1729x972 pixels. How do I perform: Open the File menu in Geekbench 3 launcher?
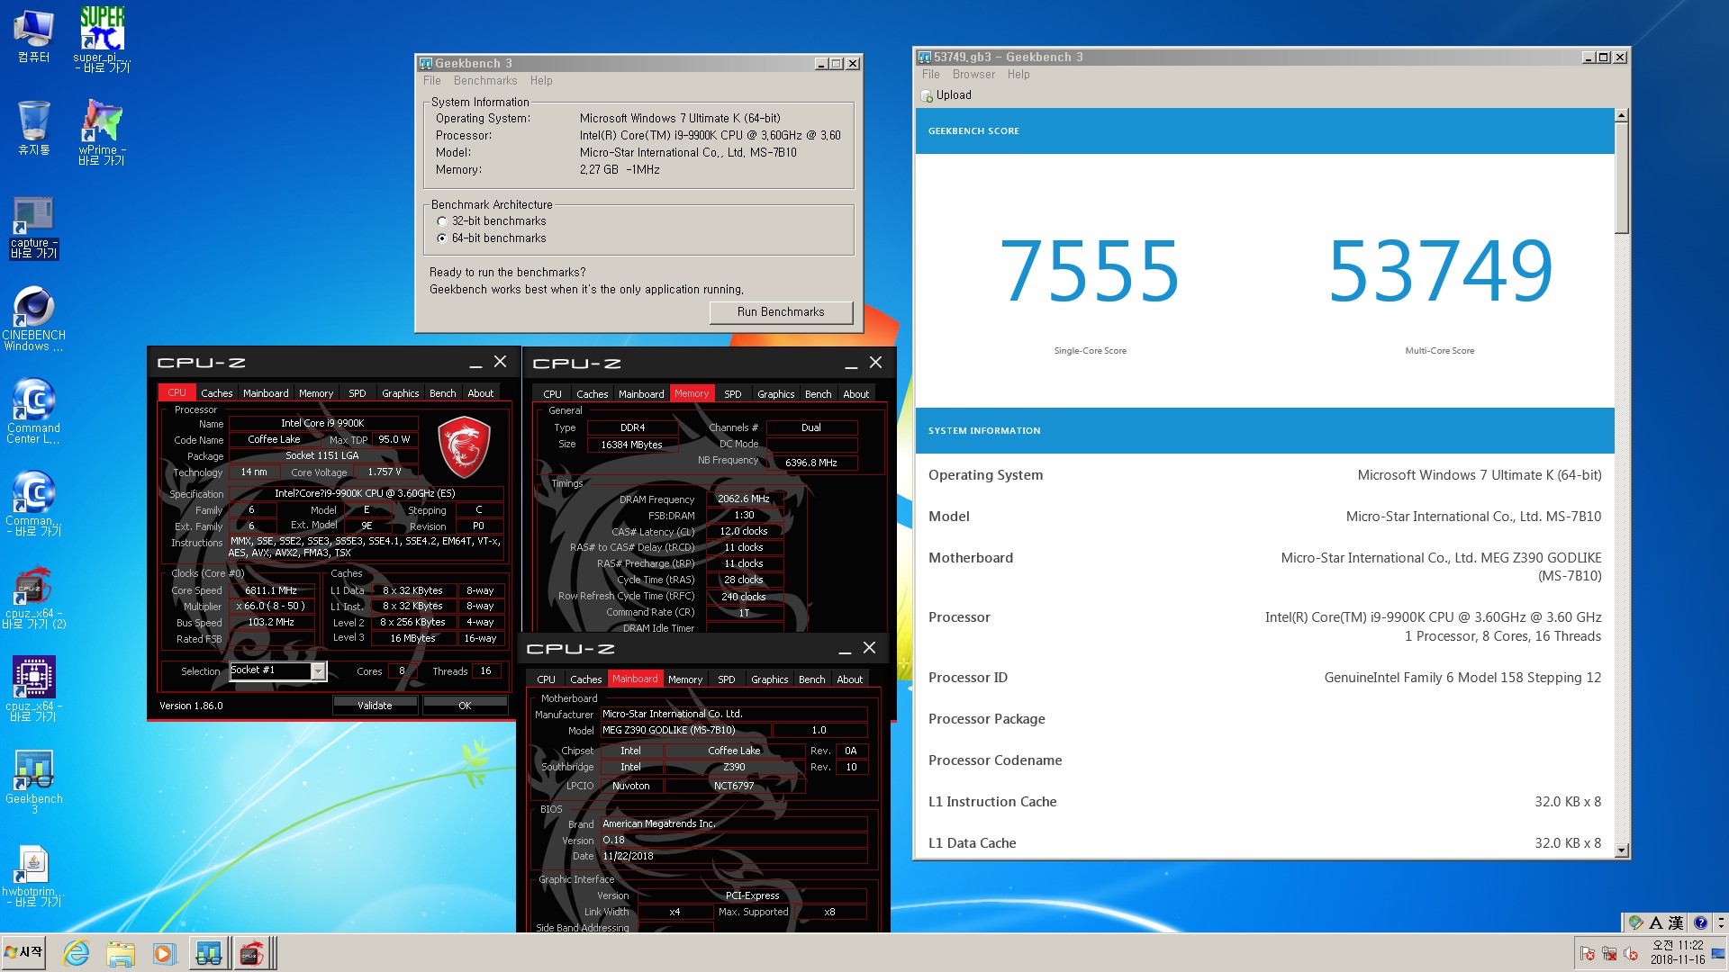[432, 81]
